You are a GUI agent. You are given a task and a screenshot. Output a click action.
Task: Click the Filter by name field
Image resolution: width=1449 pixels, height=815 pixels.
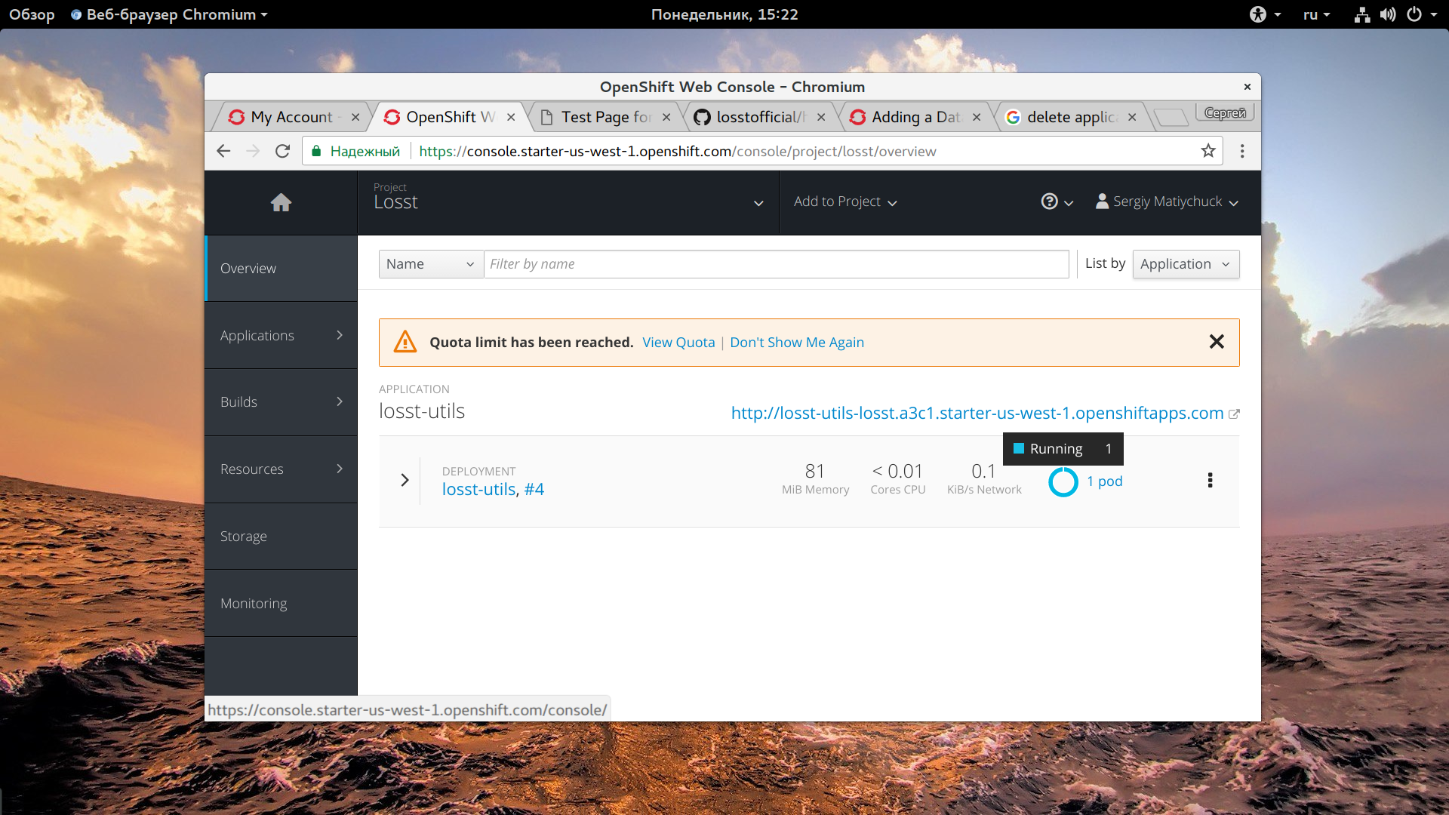[776, 264]
